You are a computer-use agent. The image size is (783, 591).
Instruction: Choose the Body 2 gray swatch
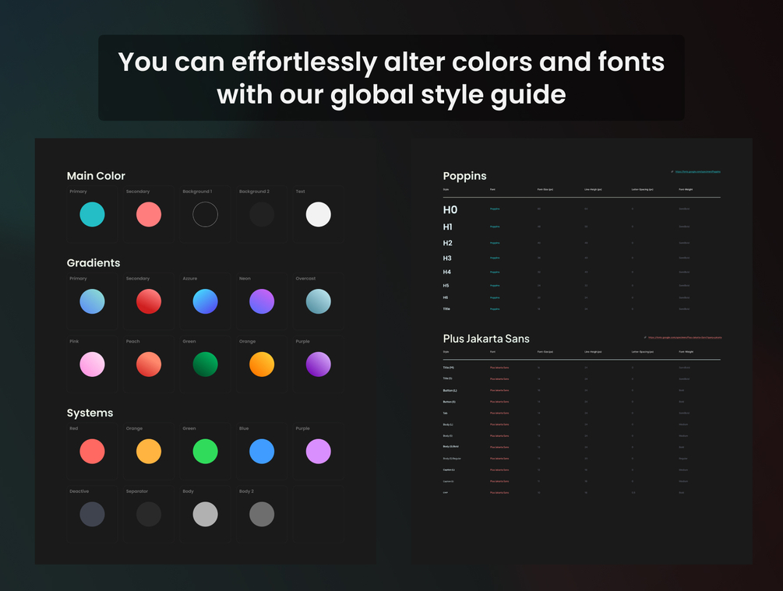pyautogui.click(x=262, y=514)
